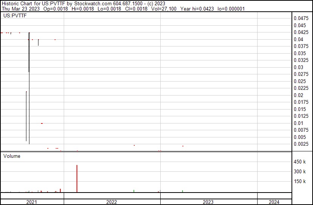Image resolution: width=313 pixels, height=205 pixels.
Task: Click the green volume bar in early 2023
Action: (x=183, y=191)
